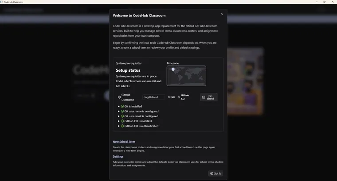Click the Setup status heading
337x181 pixels.
[128, 70]
